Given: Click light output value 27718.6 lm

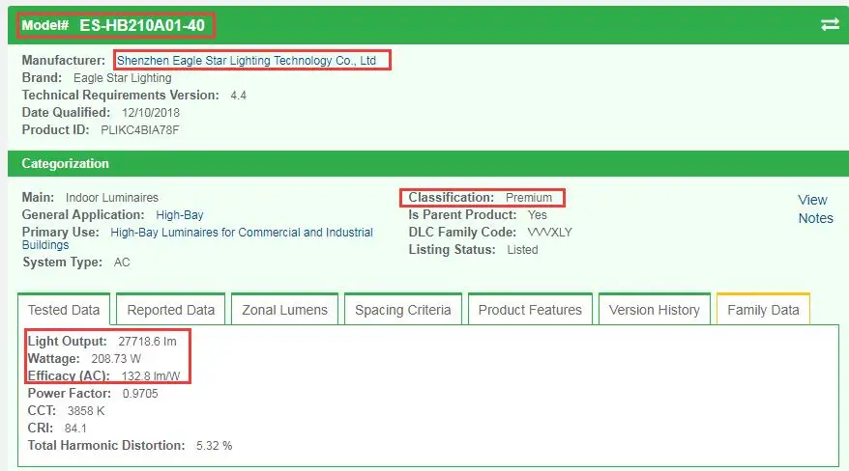Looking at the screenshot, I should (147, 342).
